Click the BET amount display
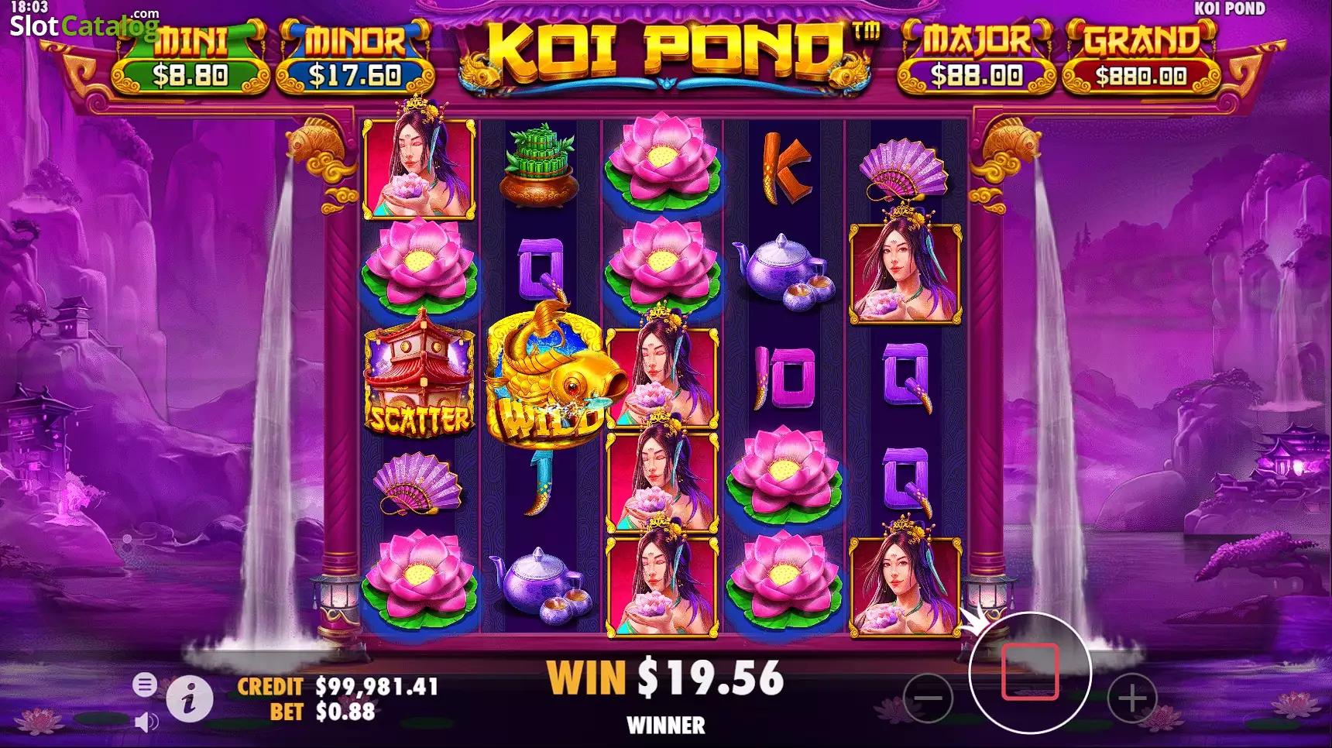The height and width of the screenshot is (748, 1332). click(x=322, y=712)
